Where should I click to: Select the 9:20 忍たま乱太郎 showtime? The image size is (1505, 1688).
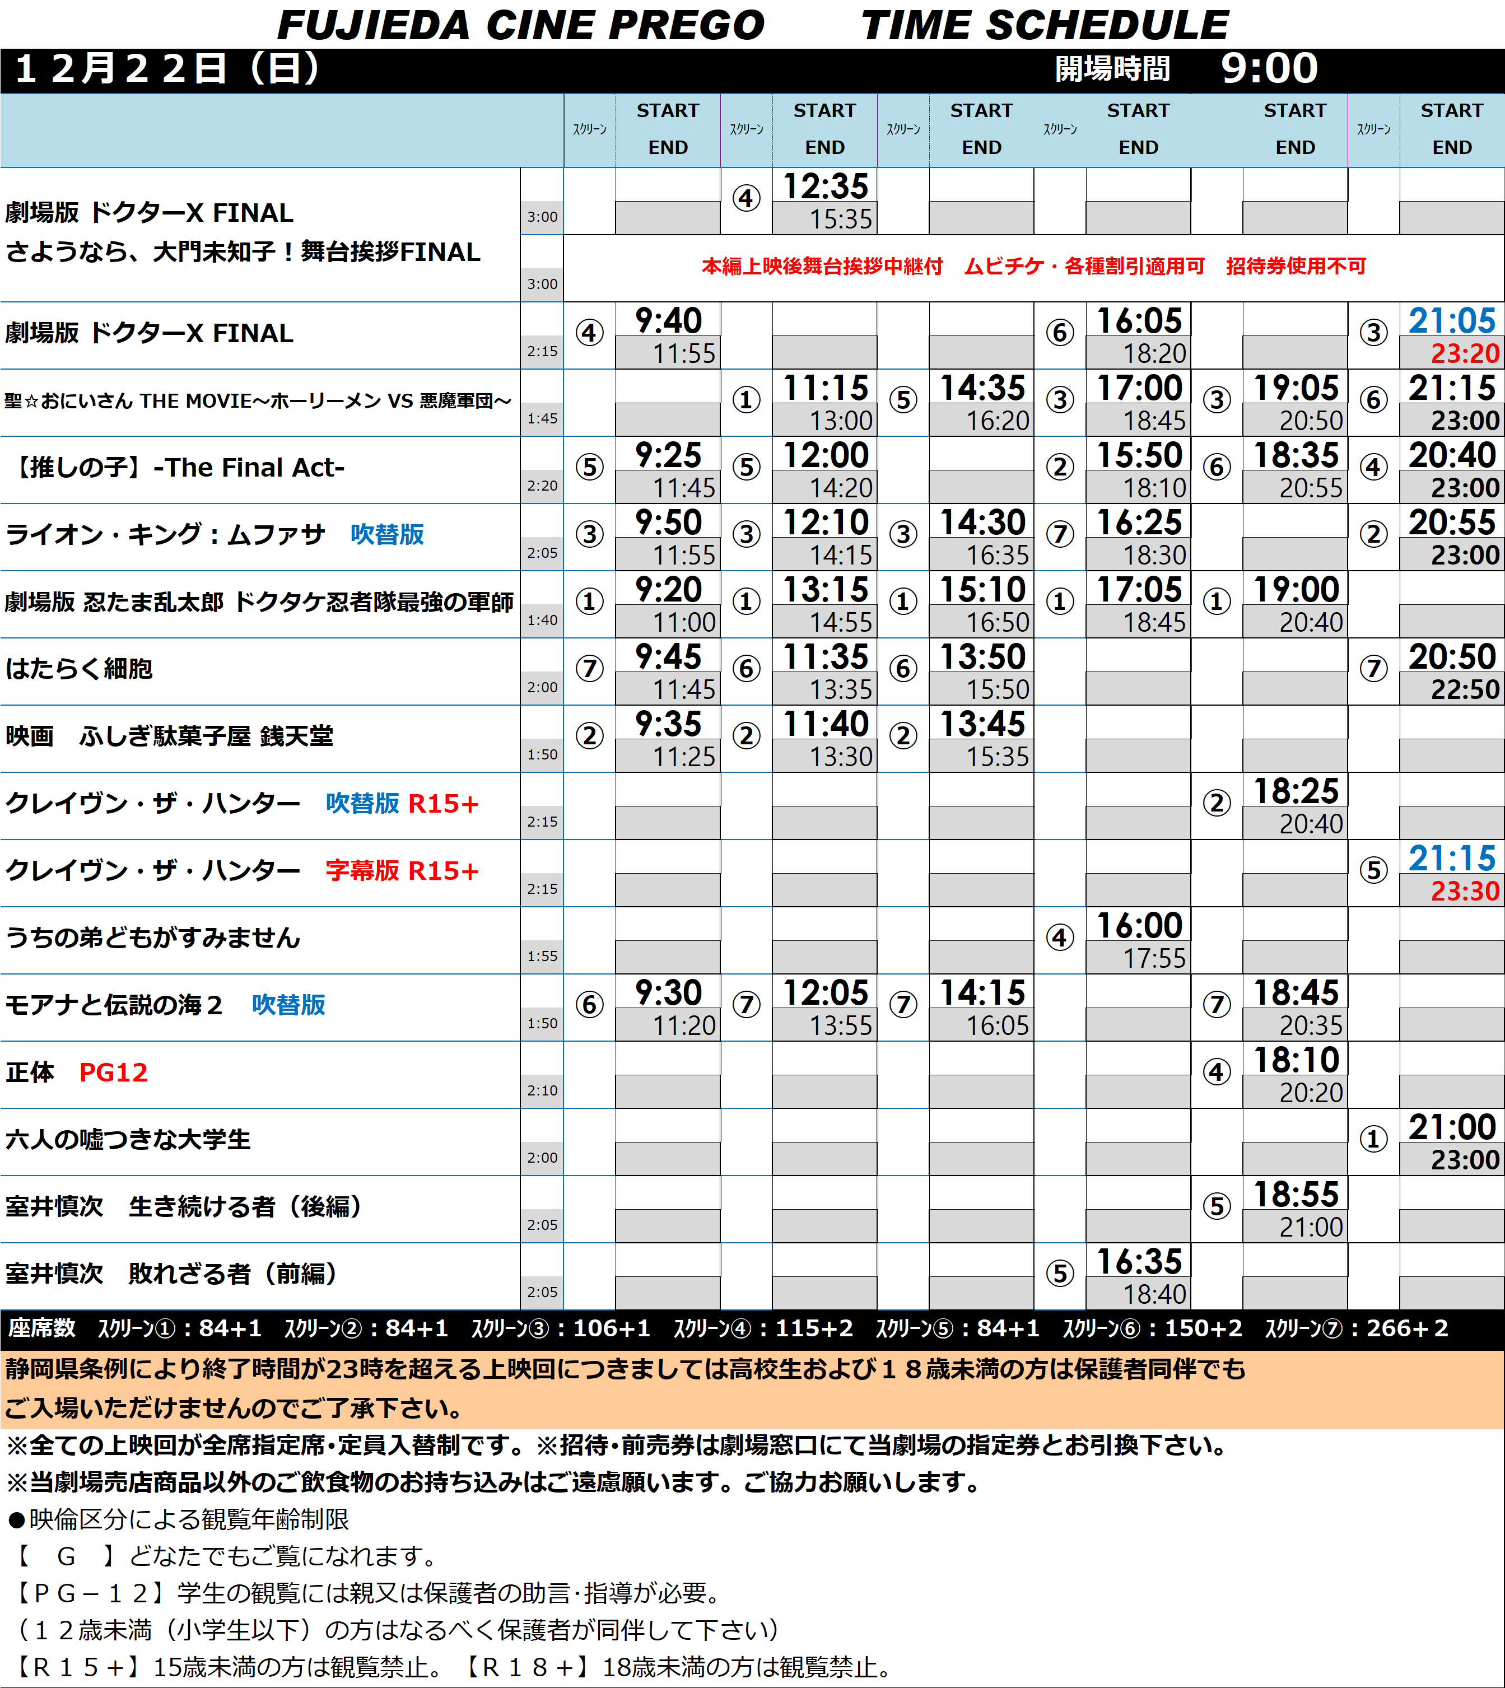(668, 589)
